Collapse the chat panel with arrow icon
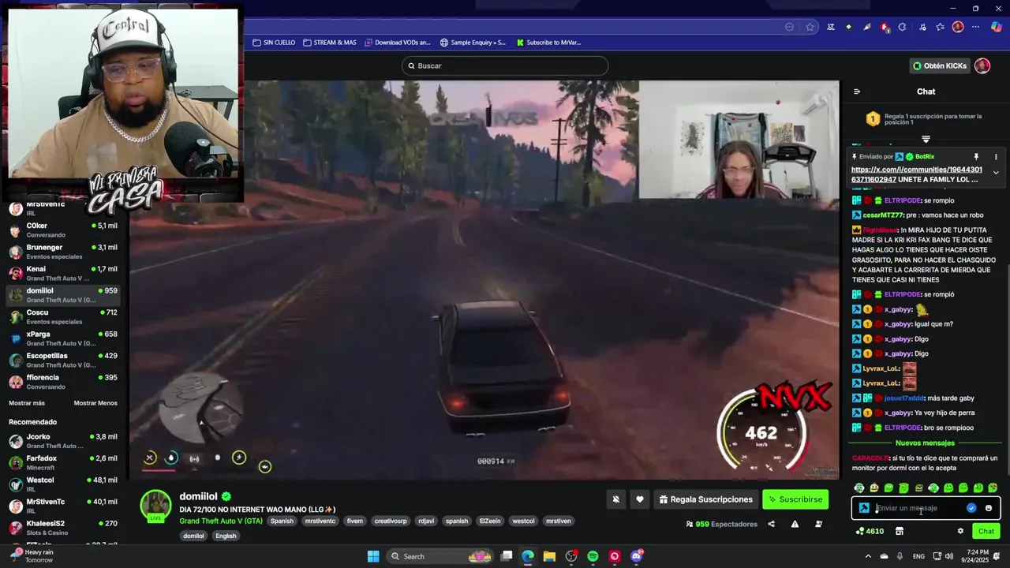 coord(857,92)
